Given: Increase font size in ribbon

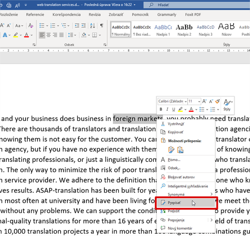Looking at the screenshot, I should pyautogui.click(x=2, y=26).
